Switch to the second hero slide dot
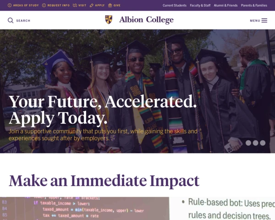Image resolution: width=275 pixels, height=220 pixels. click(x=255, y=143)
